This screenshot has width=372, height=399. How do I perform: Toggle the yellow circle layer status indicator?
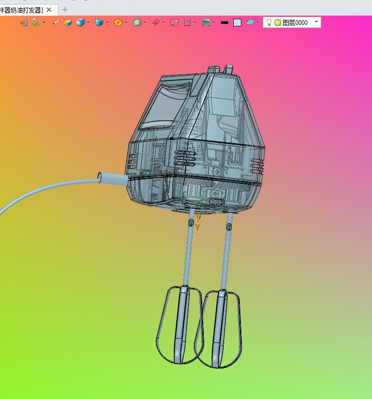tap(277, 22)
